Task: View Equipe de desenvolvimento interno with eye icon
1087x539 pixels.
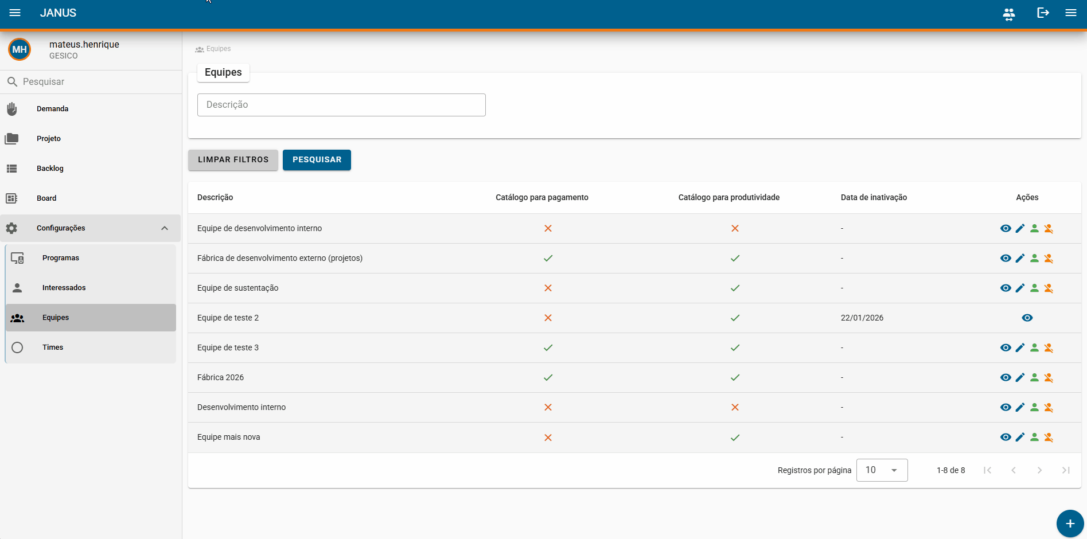Action: coord(1006,228)
